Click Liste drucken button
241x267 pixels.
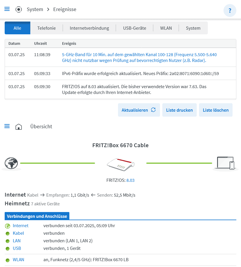[x=180, y=110]
